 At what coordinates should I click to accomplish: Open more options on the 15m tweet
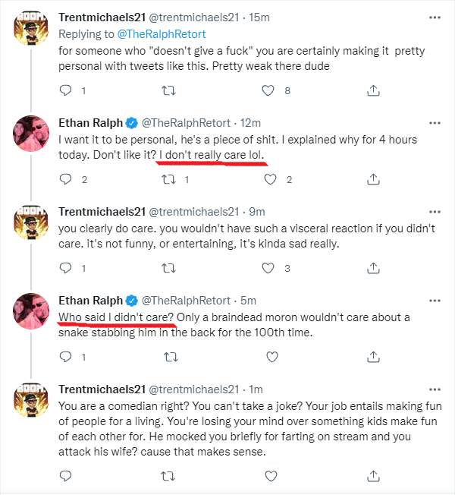tap(435, 17)
